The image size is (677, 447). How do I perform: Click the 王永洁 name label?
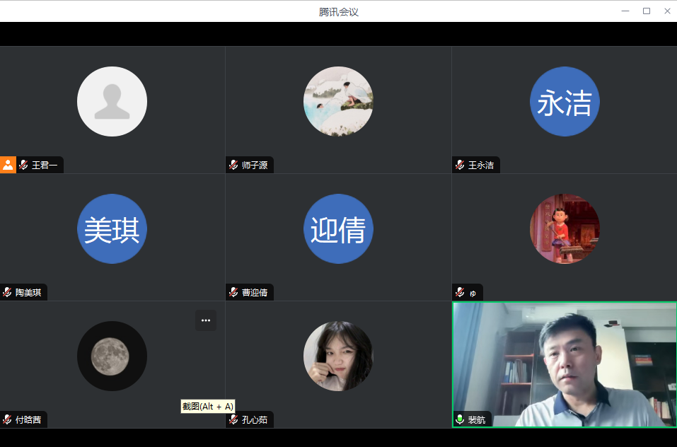(481, 165)
